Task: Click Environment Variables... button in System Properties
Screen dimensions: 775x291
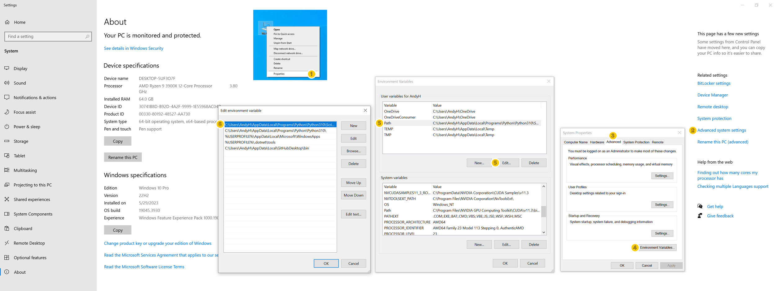Action: coord(657,247)
